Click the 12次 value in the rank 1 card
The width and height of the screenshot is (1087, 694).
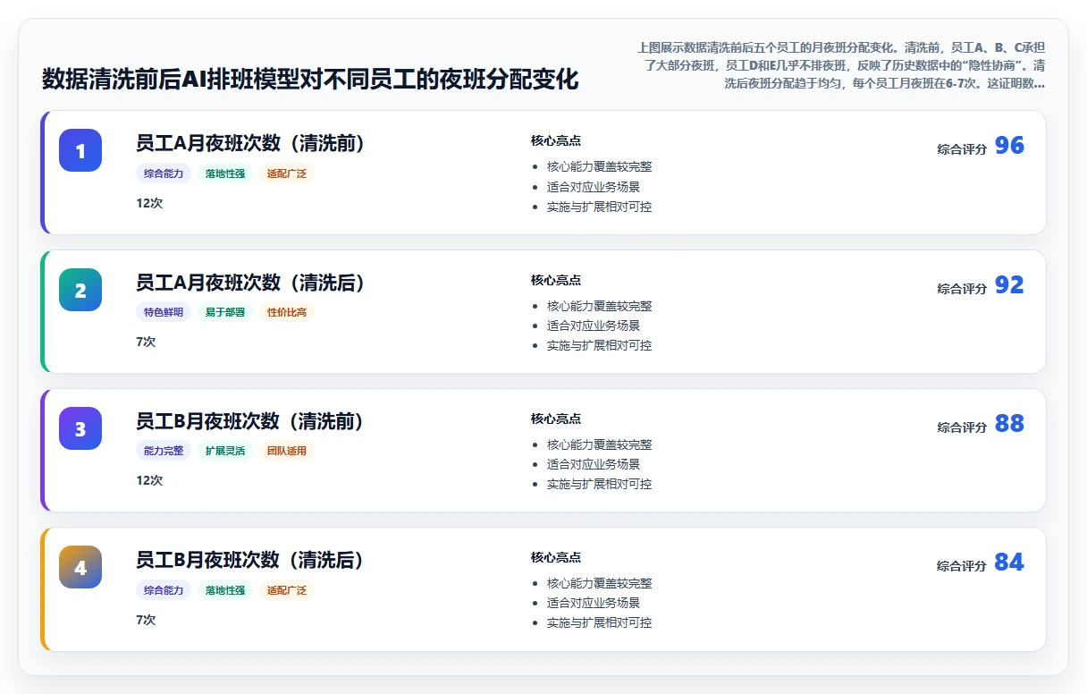(149, 203)
